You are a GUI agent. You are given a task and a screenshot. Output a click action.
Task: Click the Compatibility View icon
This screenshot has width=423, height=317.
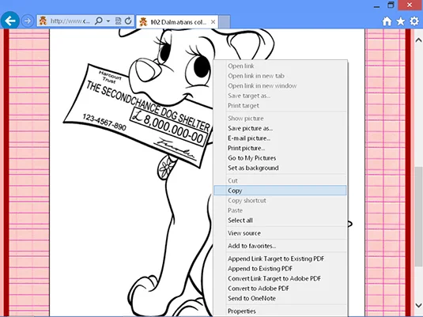pyautogui.click(x=118, y=21)
